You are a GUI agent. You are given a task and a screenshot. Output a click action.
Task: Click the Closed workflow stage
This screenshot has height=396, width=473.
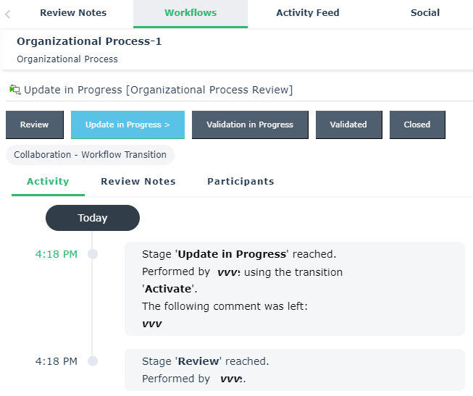point(417,125)
